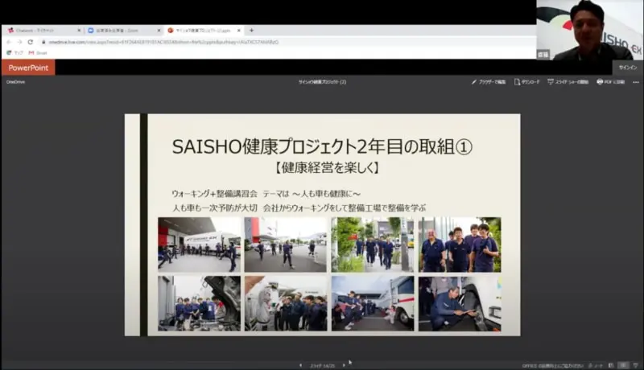Open the Maps bookmark

15,53
